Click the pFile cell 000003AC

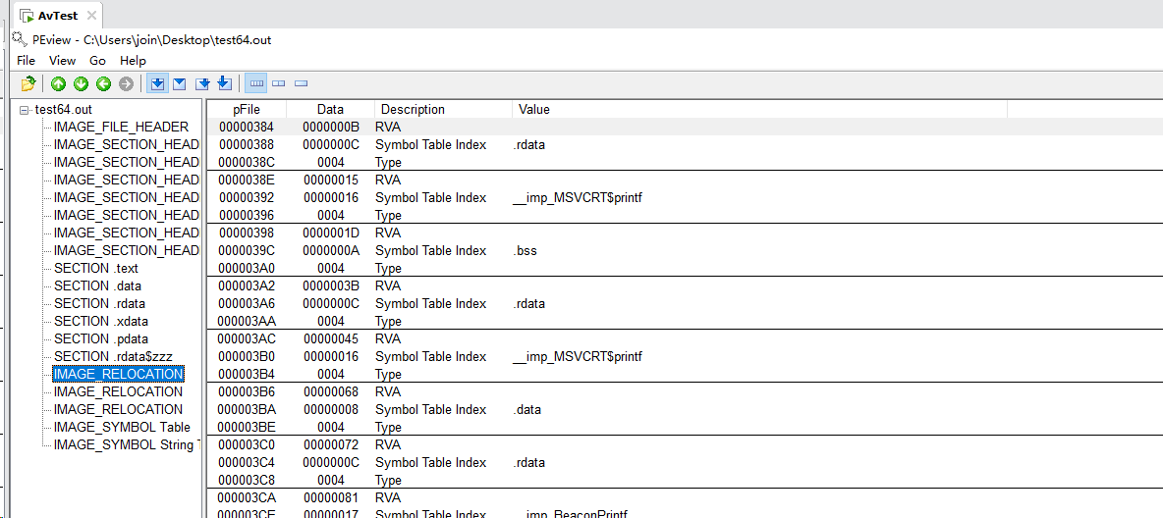pos(247,338)
